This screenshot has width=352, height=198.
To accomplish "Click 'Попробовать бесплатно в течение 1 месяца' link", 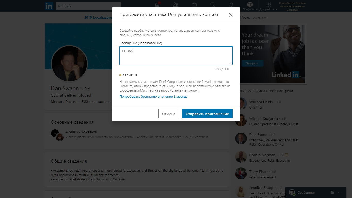I will click(153, 97).
